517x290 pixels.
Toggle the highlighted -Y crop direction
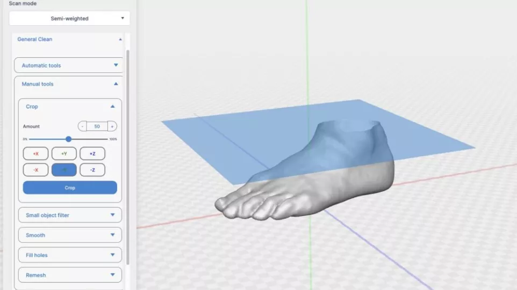[64, 170]
